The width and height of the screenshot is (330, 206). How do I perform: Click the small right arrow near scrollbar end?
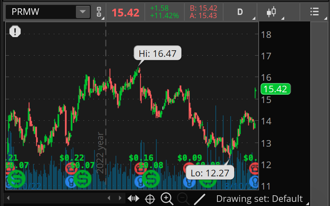120,198
